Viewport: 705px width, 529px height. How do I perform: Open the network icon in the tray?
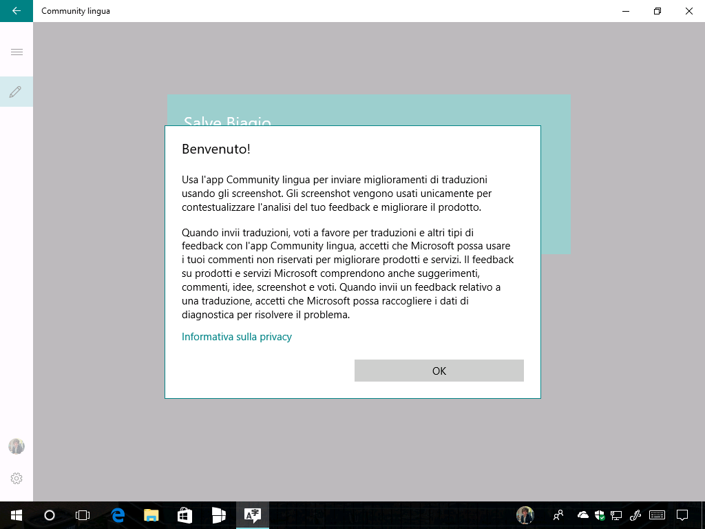click(x=616, y=515)
